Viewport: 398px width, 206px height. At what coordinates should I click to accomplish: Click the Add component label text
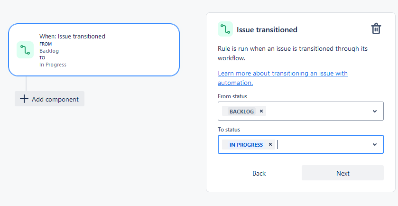click(x=56, y=99)
